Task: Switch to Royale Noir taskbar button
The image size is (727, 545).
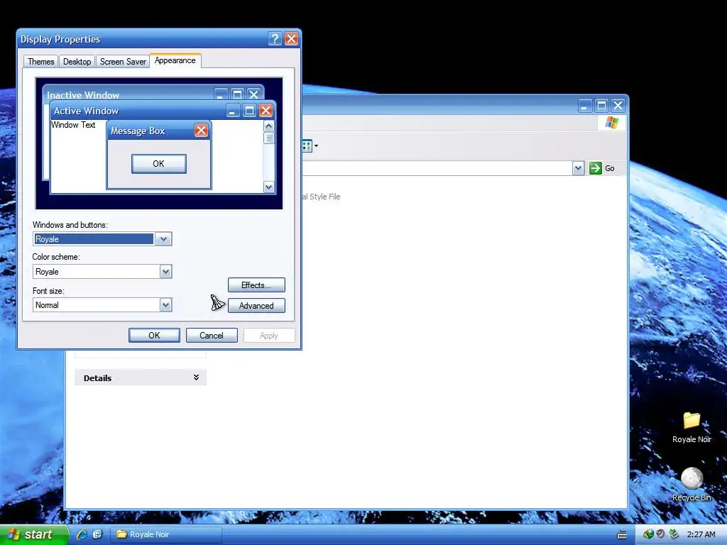Action: (166, 534)
